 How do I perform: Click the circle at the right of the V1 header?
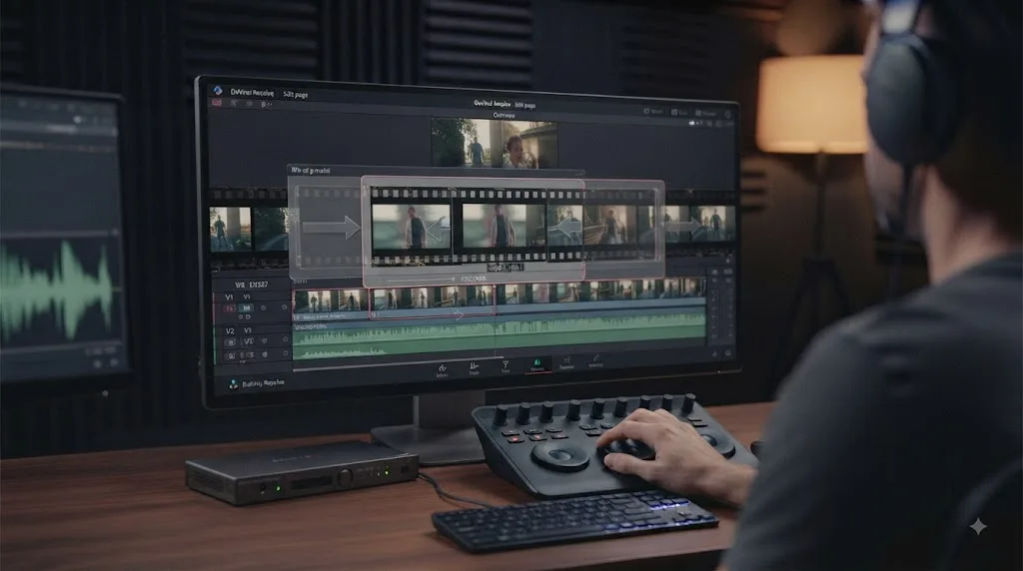(x=285, y=307)
